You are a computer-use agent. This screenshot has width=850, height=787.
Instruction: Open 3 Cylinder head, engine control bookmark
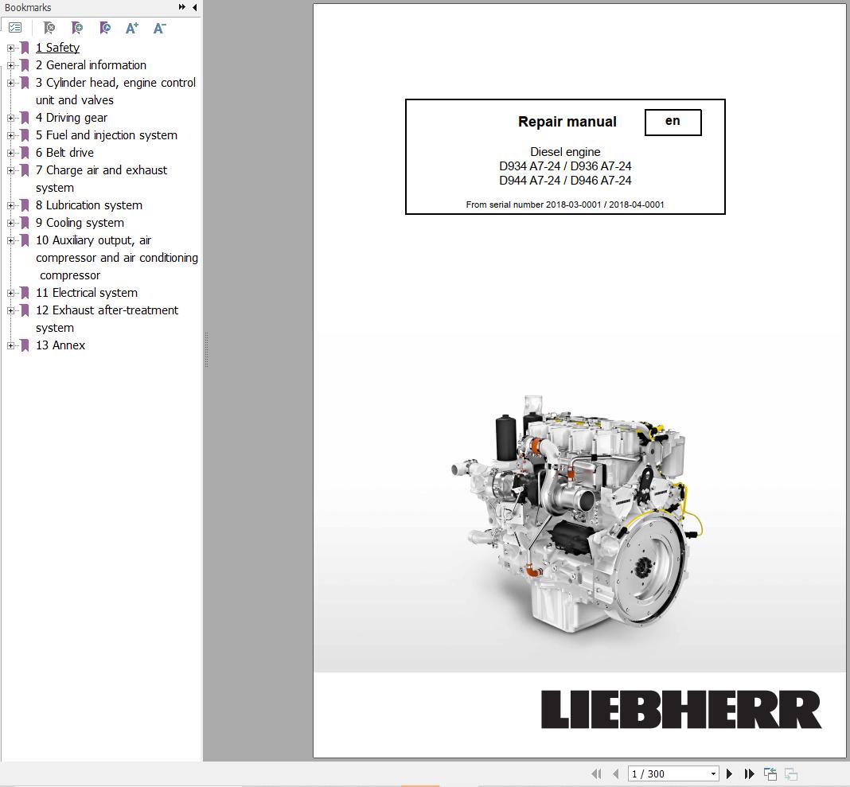click(115, 91)
